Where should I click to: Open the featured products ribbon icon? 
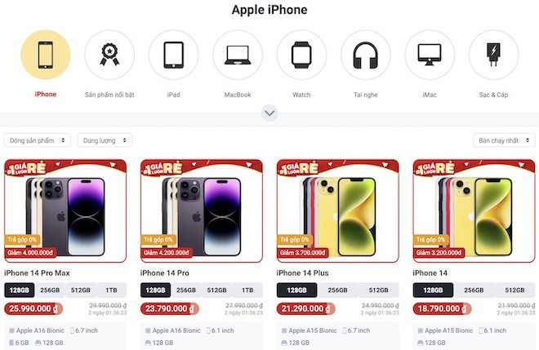tap(109, 55)
